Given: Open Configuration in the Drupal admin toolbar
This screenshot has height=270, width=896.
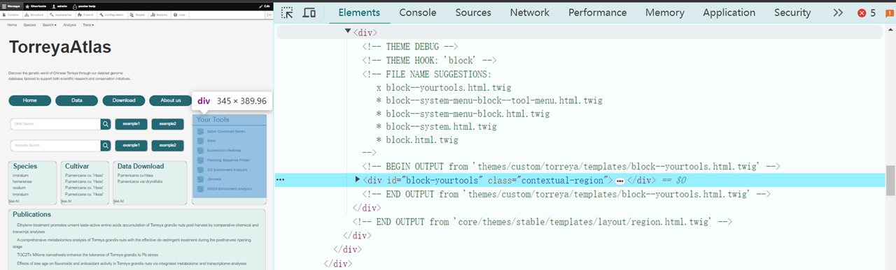Looking at the screenshot, I should 112,14.
